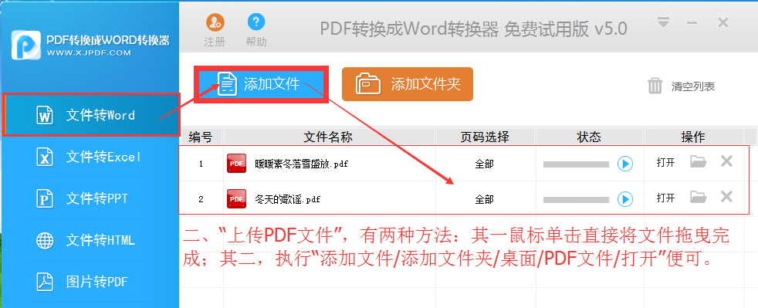Click the 状态 column header
758x308 pixels.
point(589,137)
